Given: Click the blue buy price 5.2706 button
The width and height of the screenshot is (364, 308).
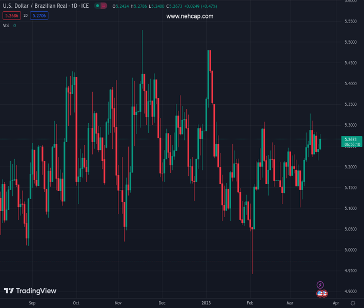Looking at the screenshot, I should coord(39,16).
